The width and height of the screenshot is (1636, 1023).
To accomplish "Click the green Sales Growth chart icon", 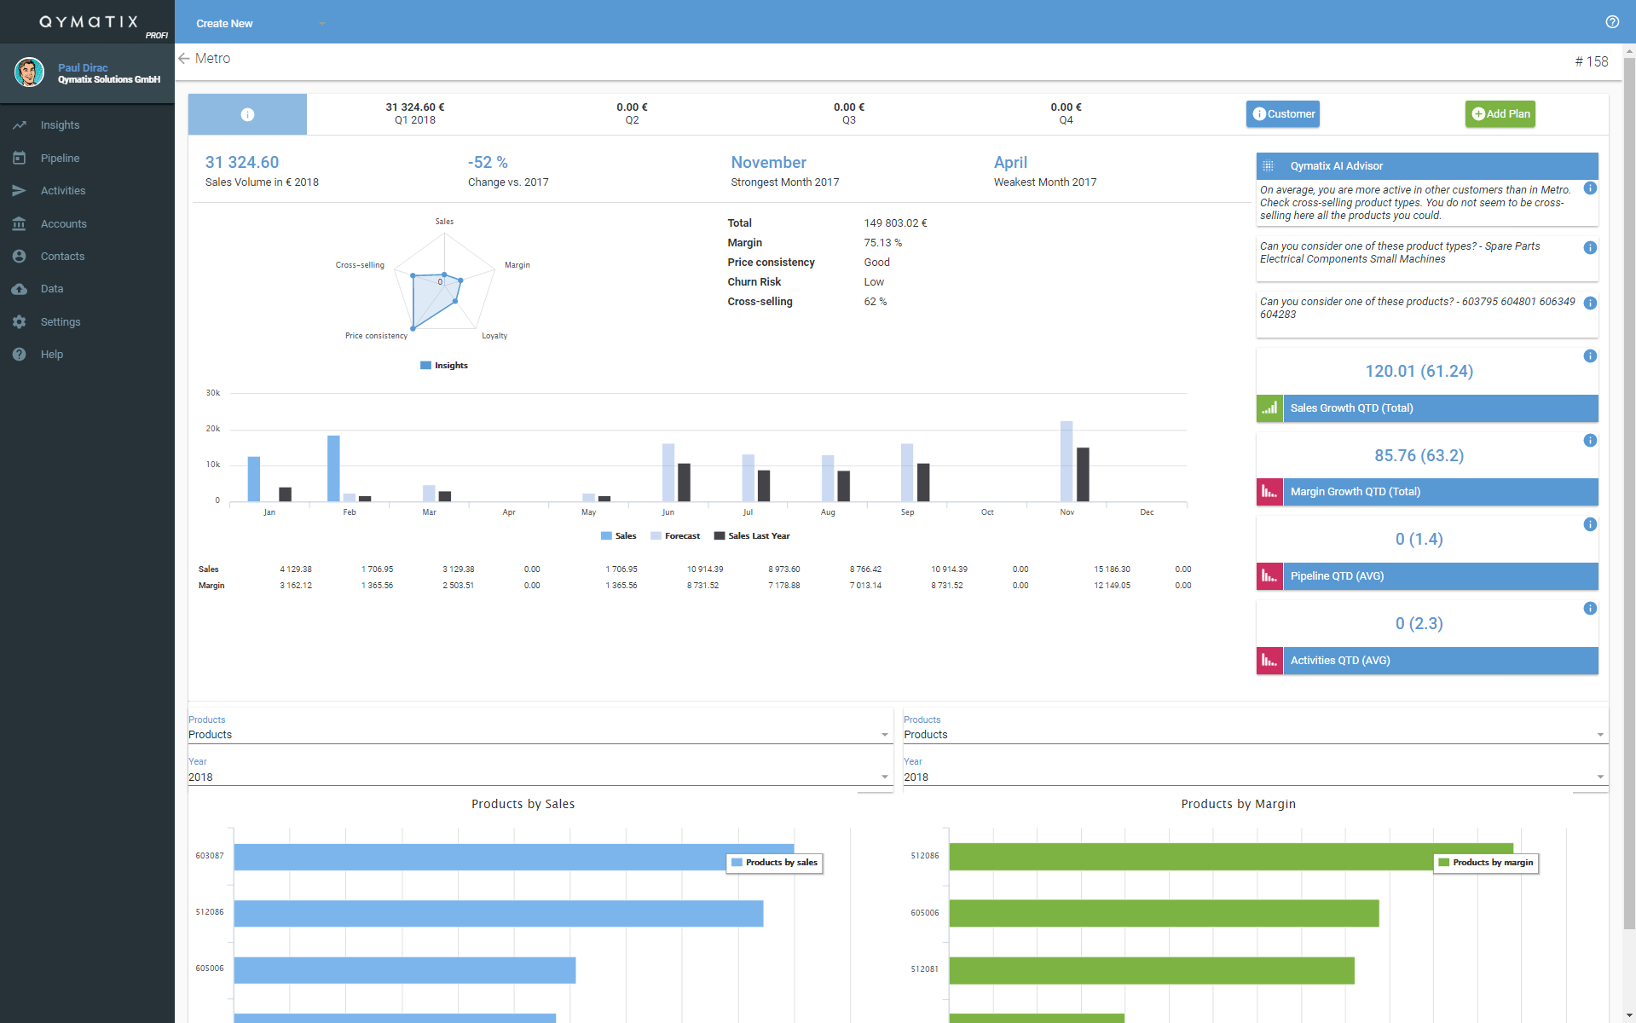I will [1269, 408].
